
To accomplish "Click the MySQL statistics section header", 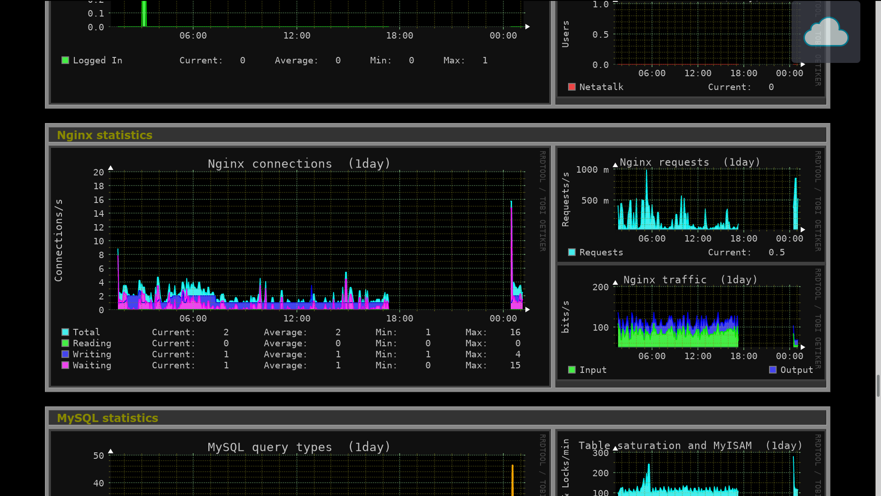I will pos(107,418).
